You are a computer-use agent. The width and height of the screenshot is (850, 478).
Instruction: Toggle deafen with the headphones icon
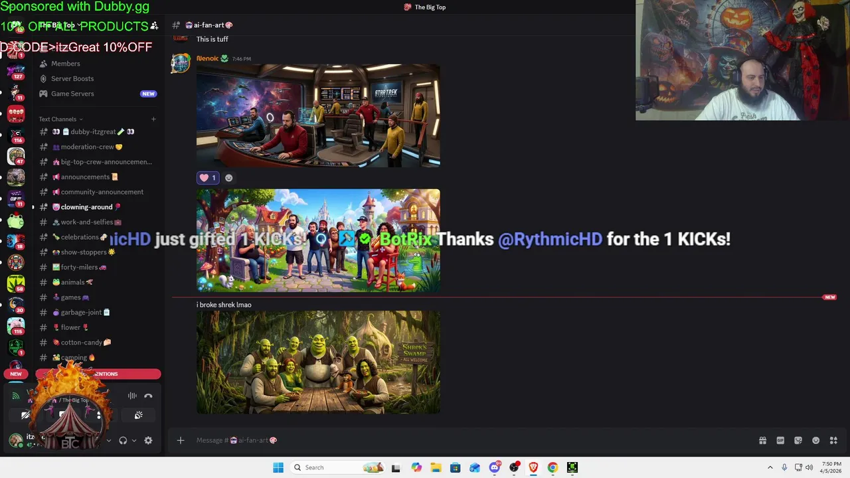123,440
